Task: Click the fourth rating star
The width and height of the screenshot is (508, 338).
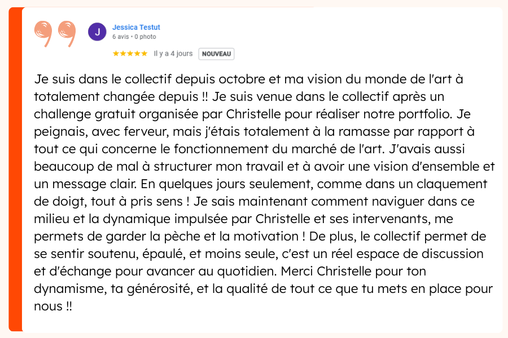Action: coord(138,54)
